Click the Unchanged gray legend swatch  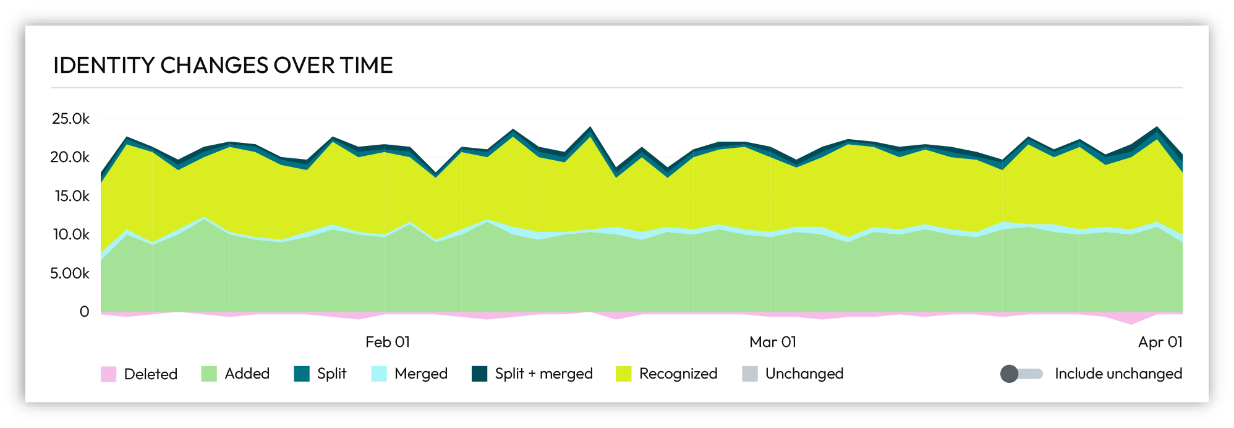point(749,374)
